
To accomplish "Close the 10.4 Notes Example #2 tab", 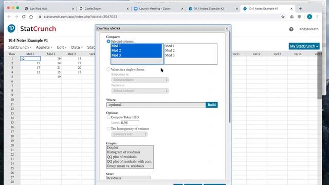I will [236, 9].
